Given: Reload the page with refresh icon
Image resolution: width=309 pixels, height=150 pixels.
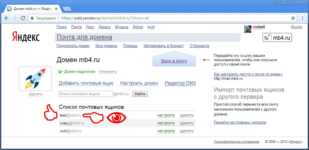Looking at the screenshot, I should tap(23, 18).
